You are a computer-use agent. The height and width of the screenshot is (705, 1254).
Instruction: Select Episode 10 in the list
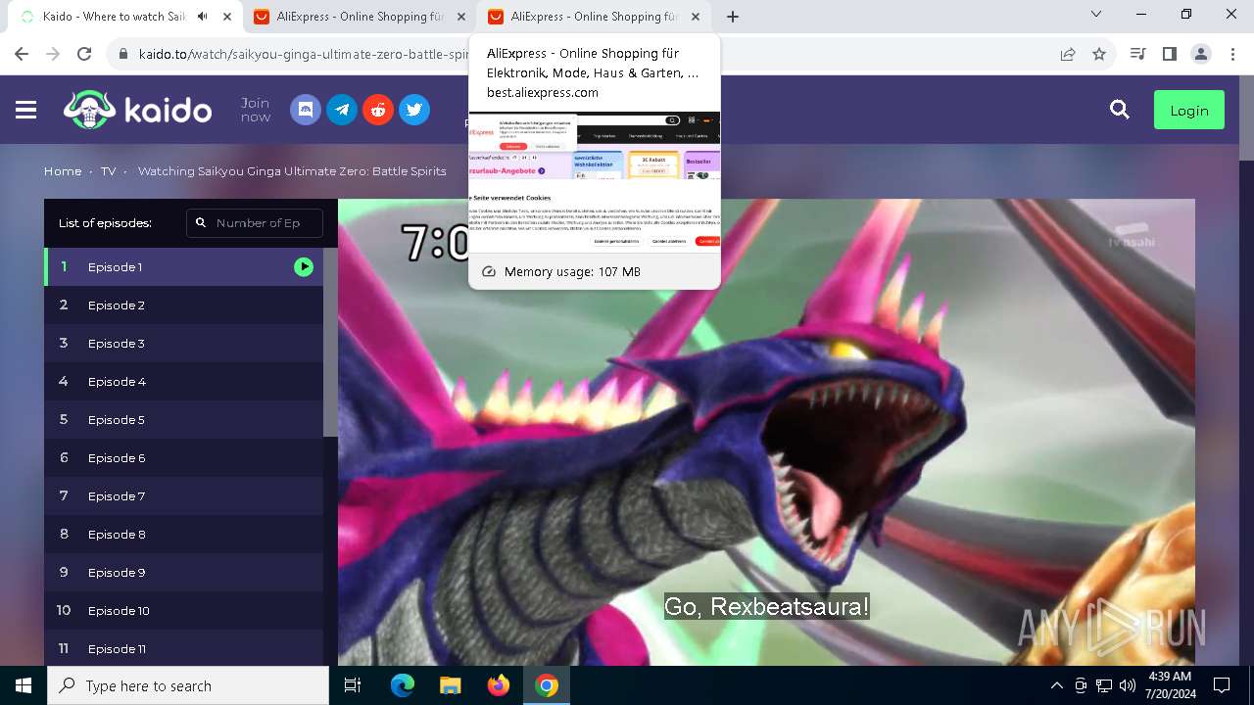click(183, 610)
